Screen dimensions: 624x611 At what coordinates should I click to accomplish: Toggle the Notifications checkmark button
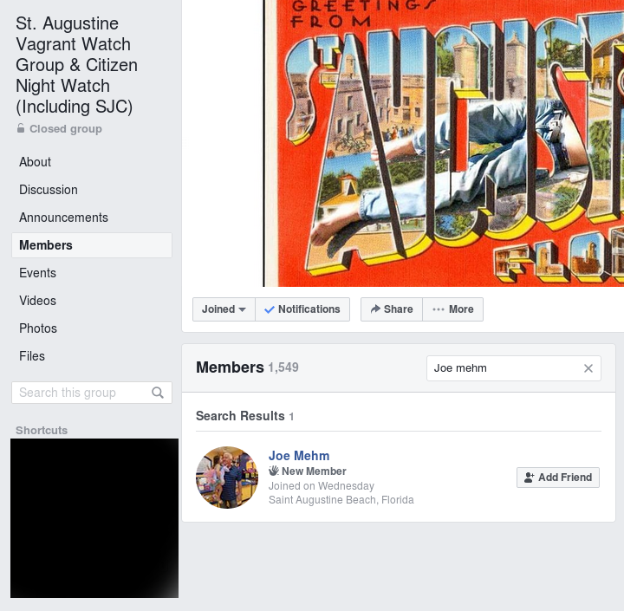click(x=302, y=309)
